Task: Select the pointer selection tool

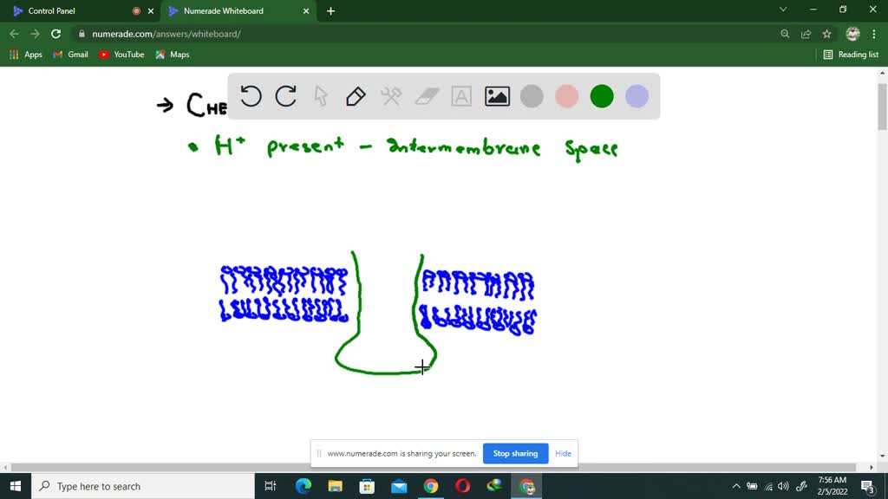Action: [321, 96]
